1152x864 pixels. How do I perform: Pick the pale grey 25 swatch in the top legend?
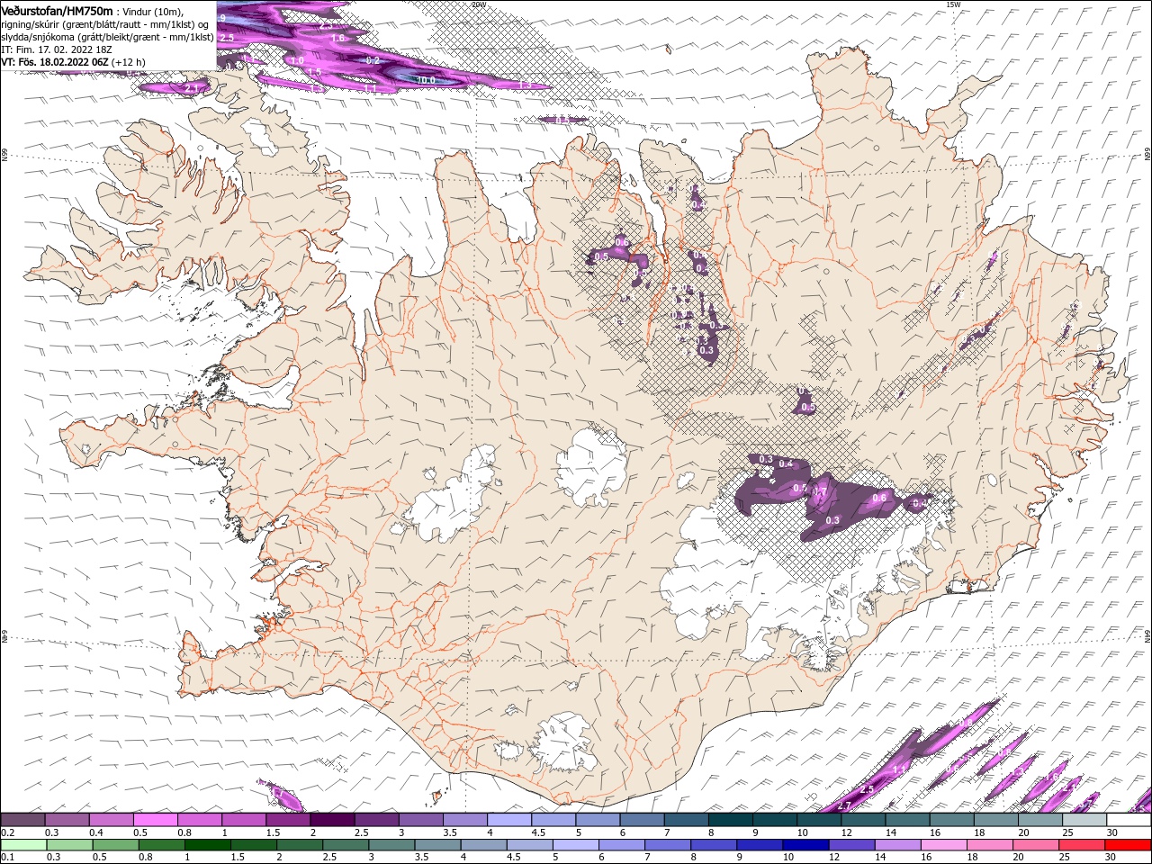[x=1085, y=820]
